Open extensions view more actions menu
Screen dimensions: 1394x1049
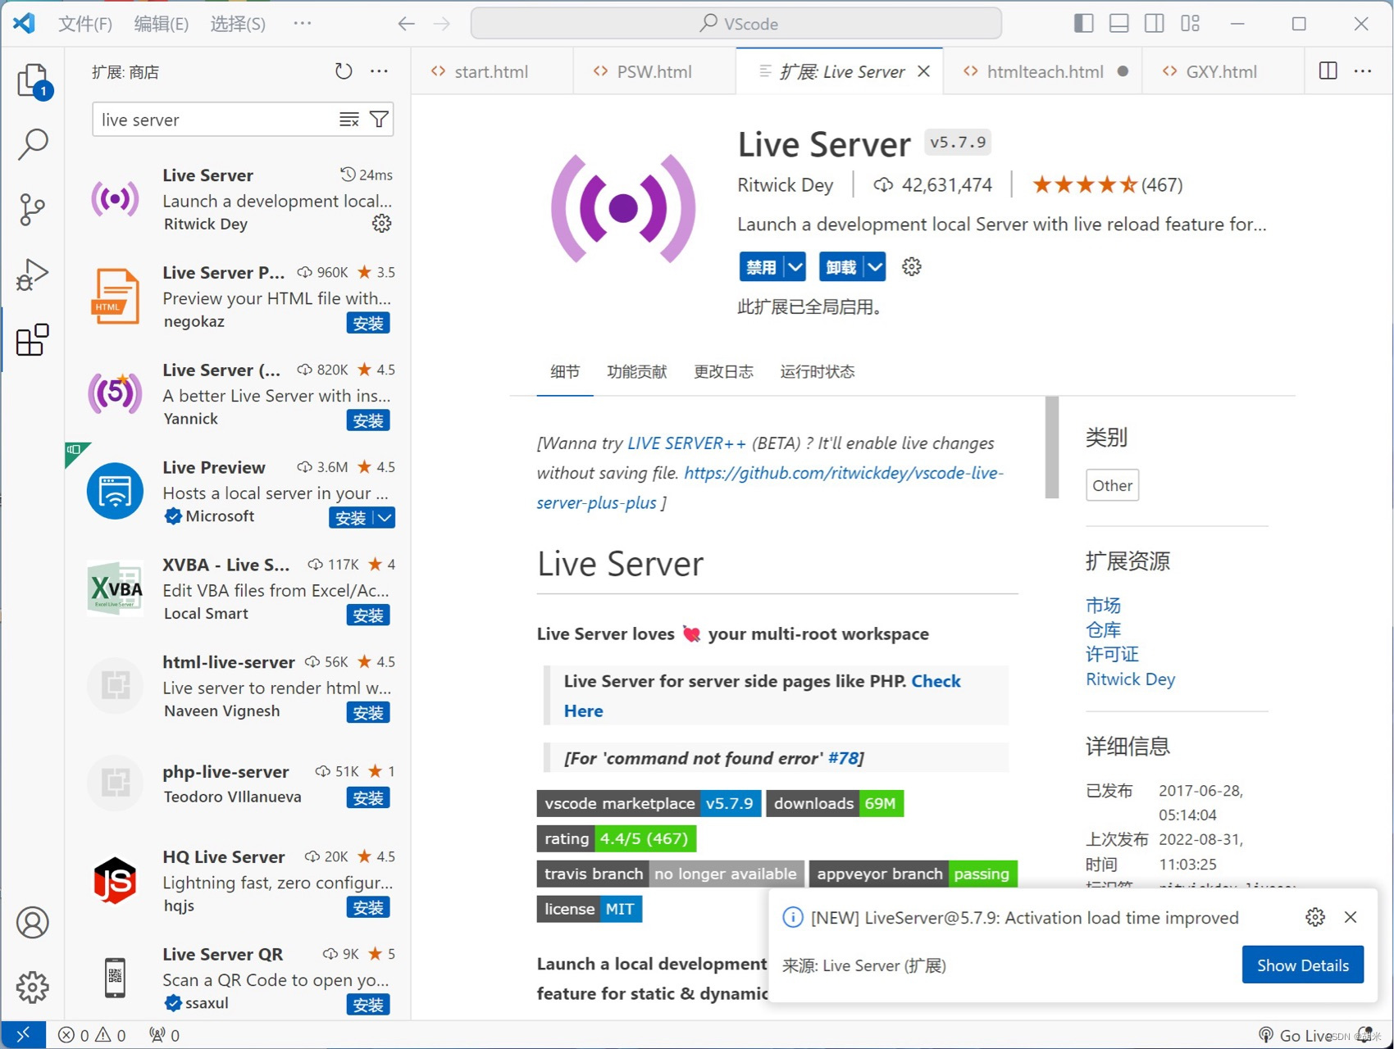point(379,71)
